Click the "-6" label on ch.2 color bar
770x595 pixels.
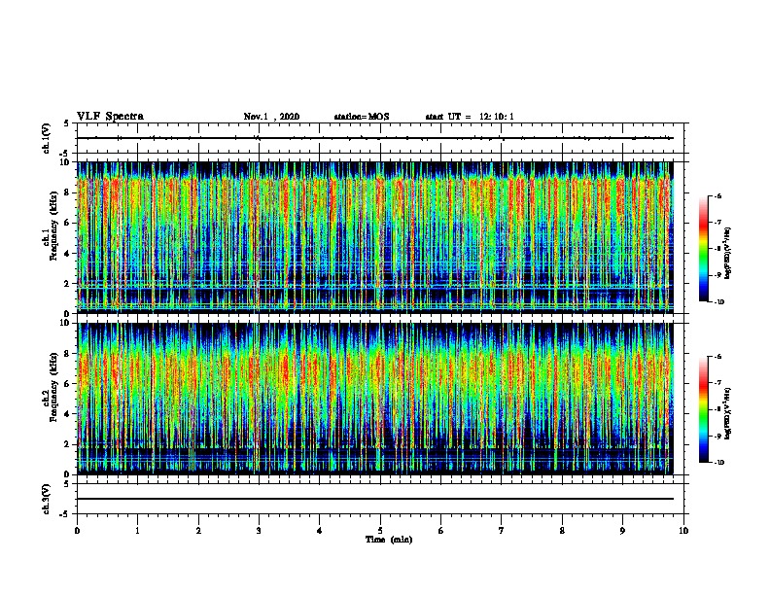pyautogui.click(x=717, y=357)
